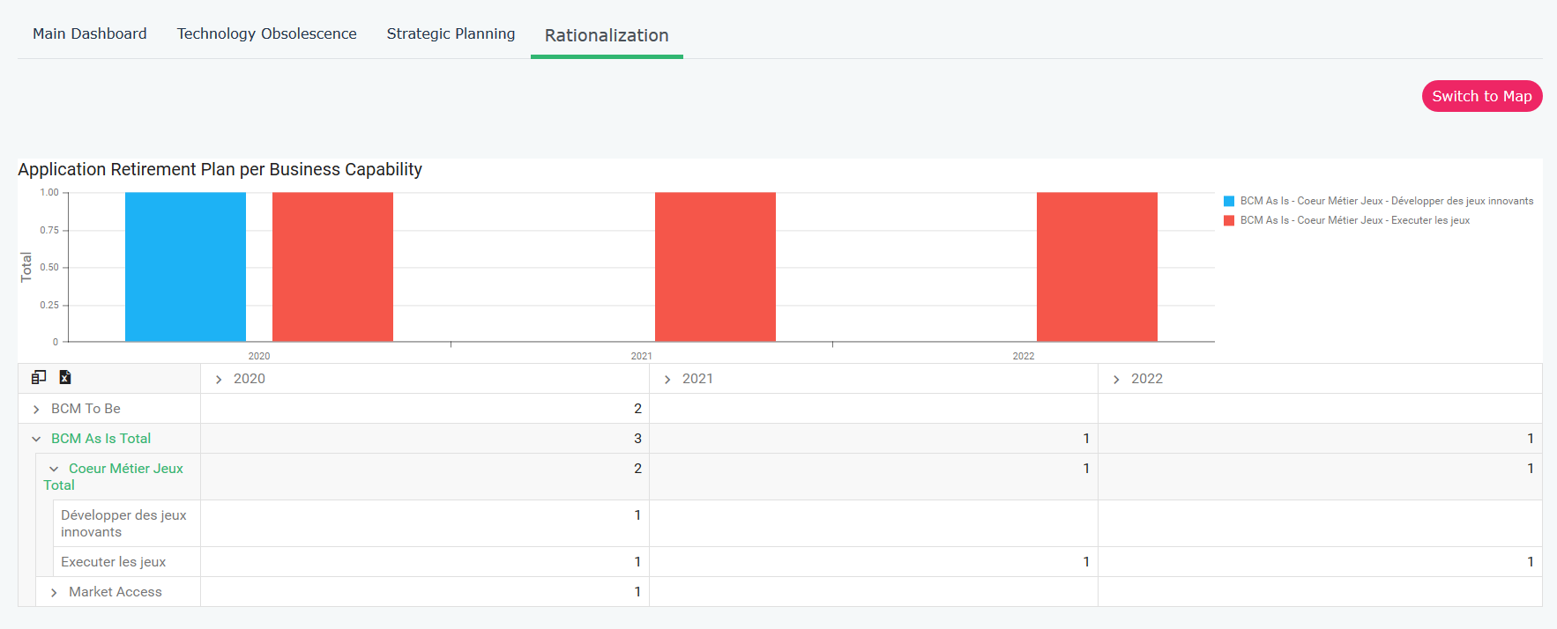Toggle red legend swatch for Executer les jeux

[1229, 221]
